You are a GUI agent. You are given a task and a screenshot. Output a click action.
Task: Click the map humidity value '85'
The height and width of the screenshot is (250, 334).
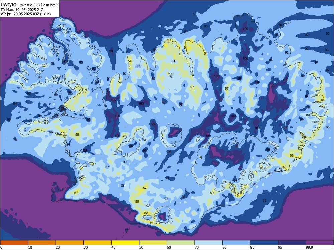point(328,127)
